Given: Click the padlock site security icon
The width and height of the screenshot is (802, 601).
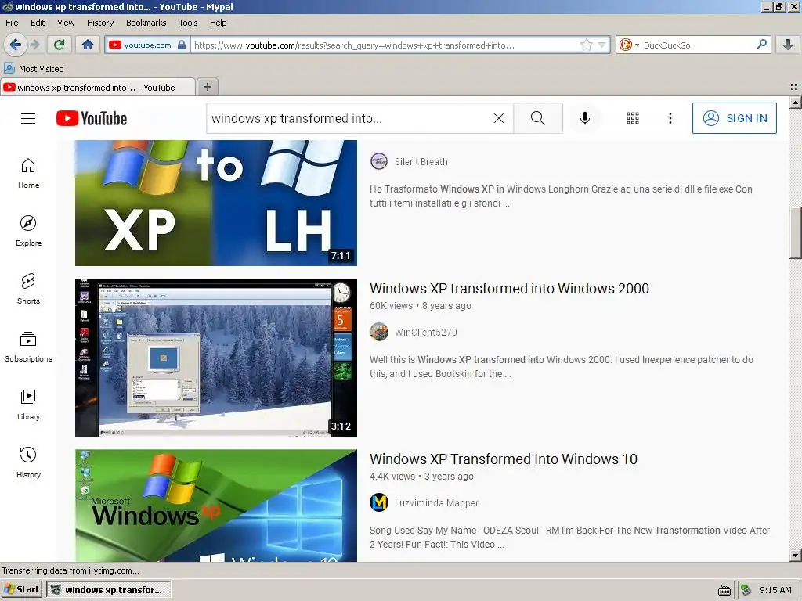Looking at the screenshot, I should click(182, 45).
